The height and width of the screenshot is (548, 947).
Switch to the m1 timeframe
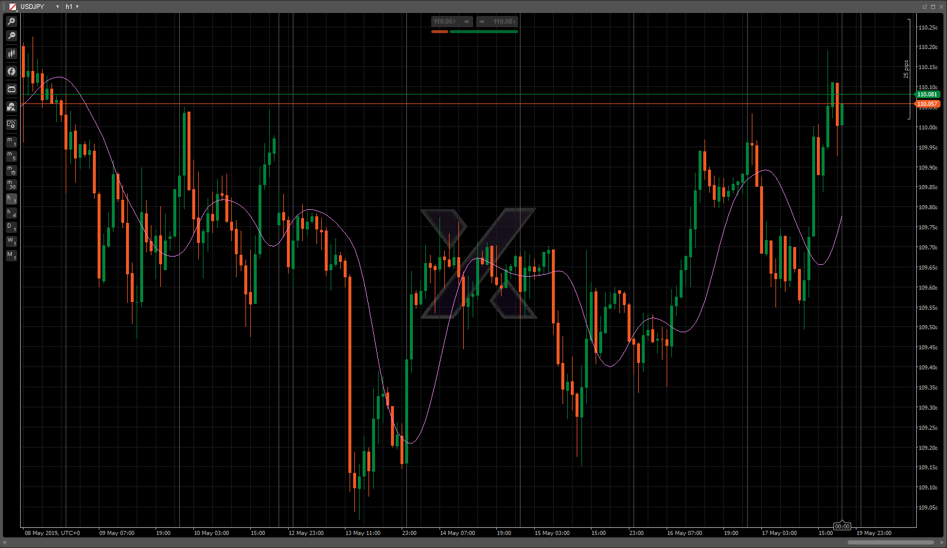click(11, 142)
